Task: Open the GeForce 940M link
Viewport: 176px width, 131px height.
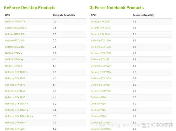Action: click(98, 97)
